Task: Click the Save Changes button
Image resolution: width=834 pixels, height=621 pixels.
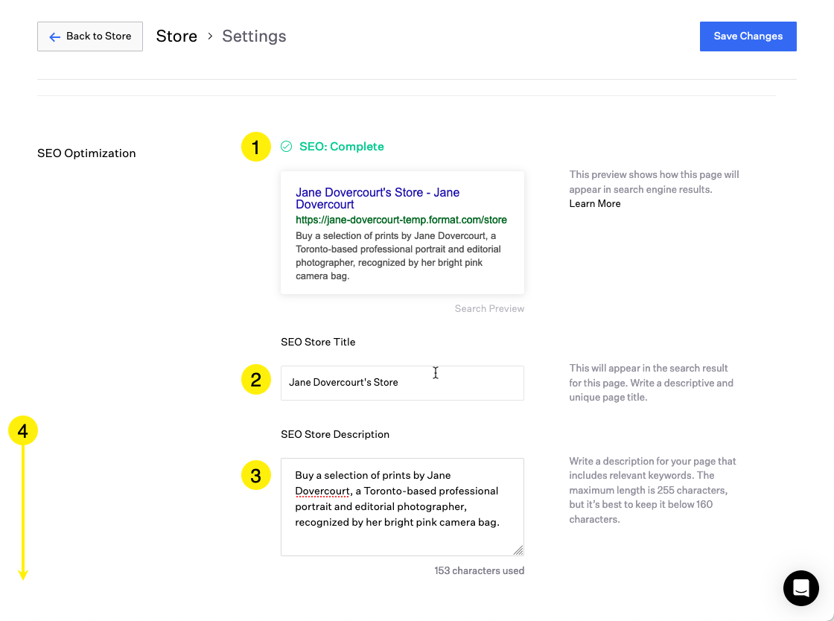Action: pyautogui.click(x=748, y=36)
